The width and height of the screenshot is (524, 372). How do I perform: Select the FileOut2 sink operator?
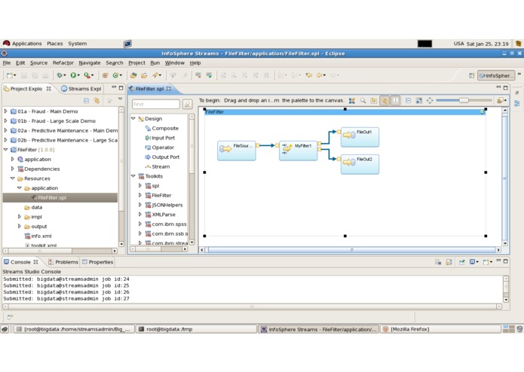pos(360,164)
